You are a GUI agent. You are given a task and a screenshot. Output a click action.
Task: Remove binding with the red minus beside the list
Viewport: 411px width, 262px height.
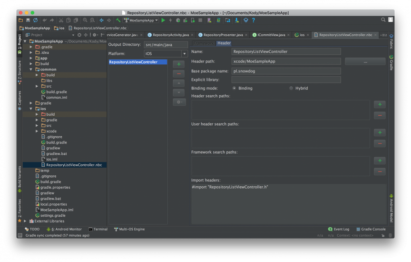[179, 74]
